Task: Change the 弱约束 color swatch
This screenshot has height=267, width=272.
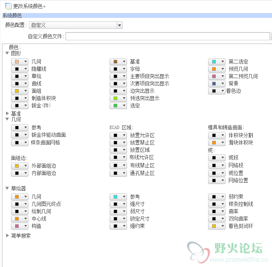Action: pyautogui.click(x=217, y=197)
